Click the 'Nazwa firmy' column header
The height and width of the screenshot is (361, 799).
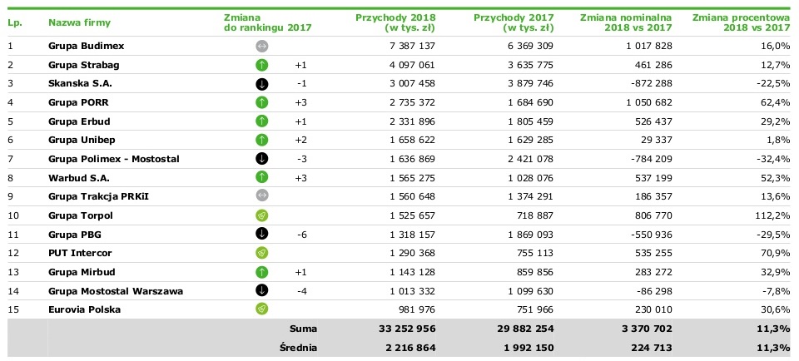pos(79,22)
